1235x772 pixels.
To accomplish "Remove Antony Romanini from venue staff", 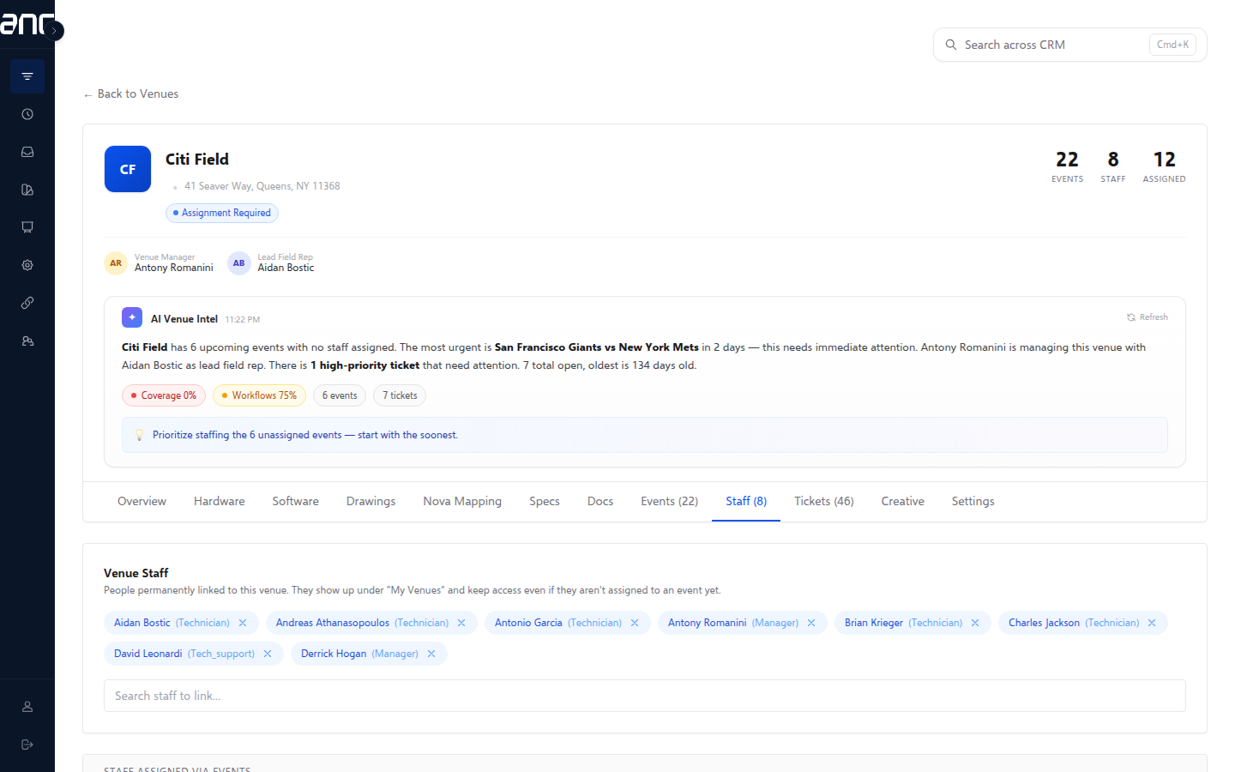I will pos(811,623).
